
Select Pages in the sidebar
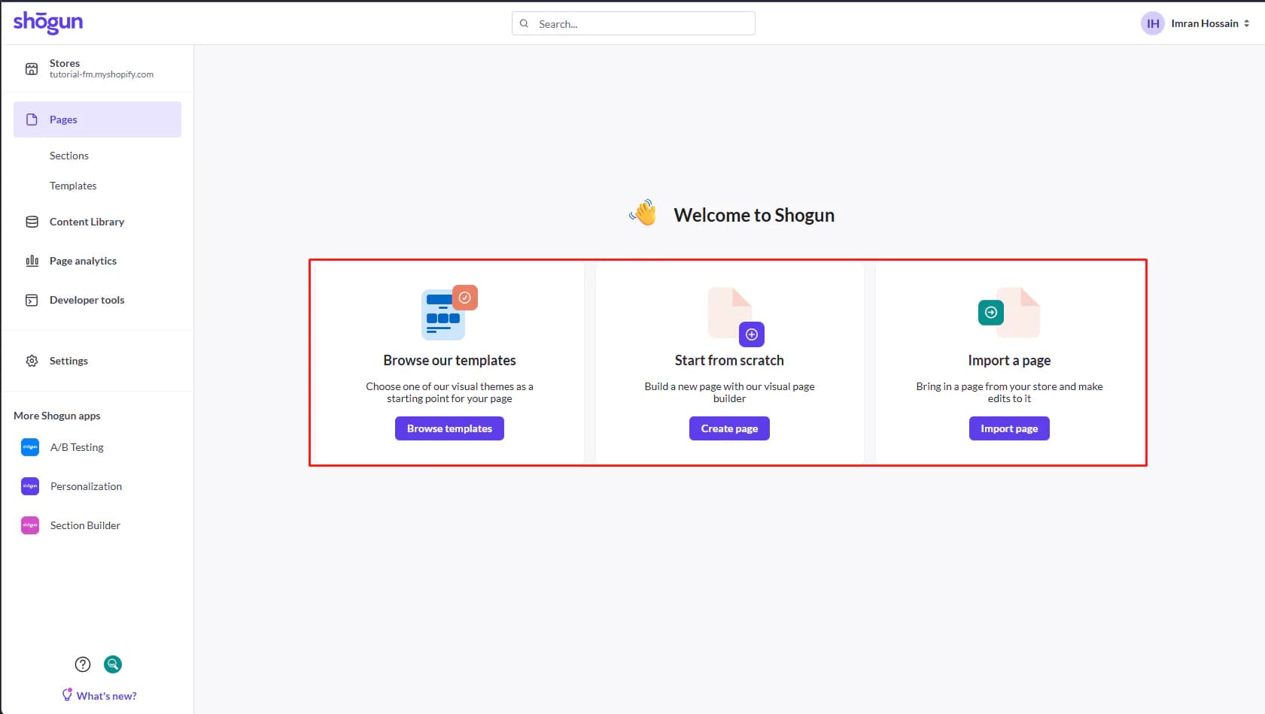tap(97, 120)
